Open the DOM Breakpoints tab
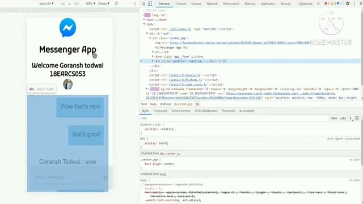This screenshot has width=363, height=204. pos(206,111)
